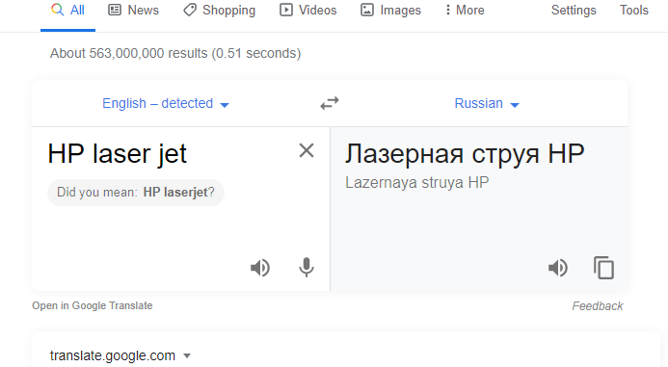Screen dimensions: 668x367
Task: Switch to the Videos tab
Action: pyautogui.click(x=308, y=11)
